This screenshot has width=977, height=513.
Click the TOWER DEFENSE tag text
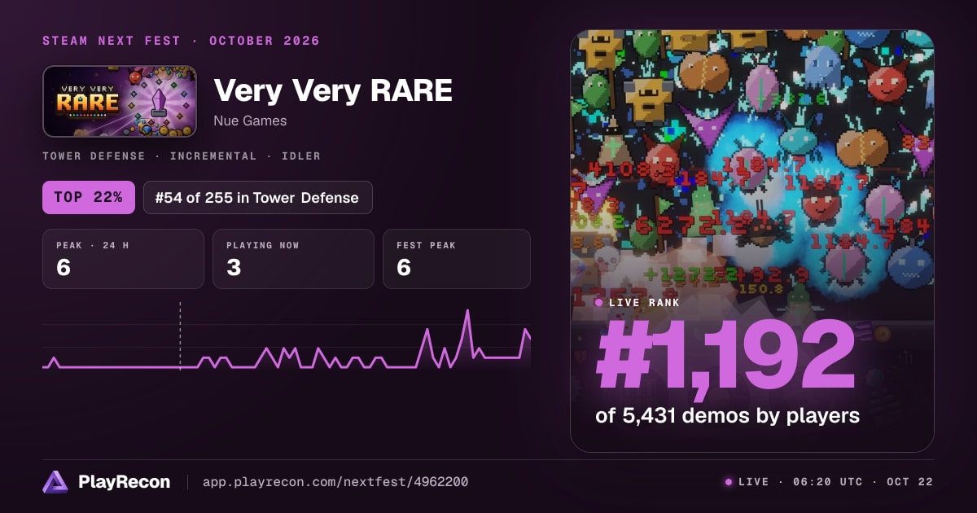coord(94,156)
